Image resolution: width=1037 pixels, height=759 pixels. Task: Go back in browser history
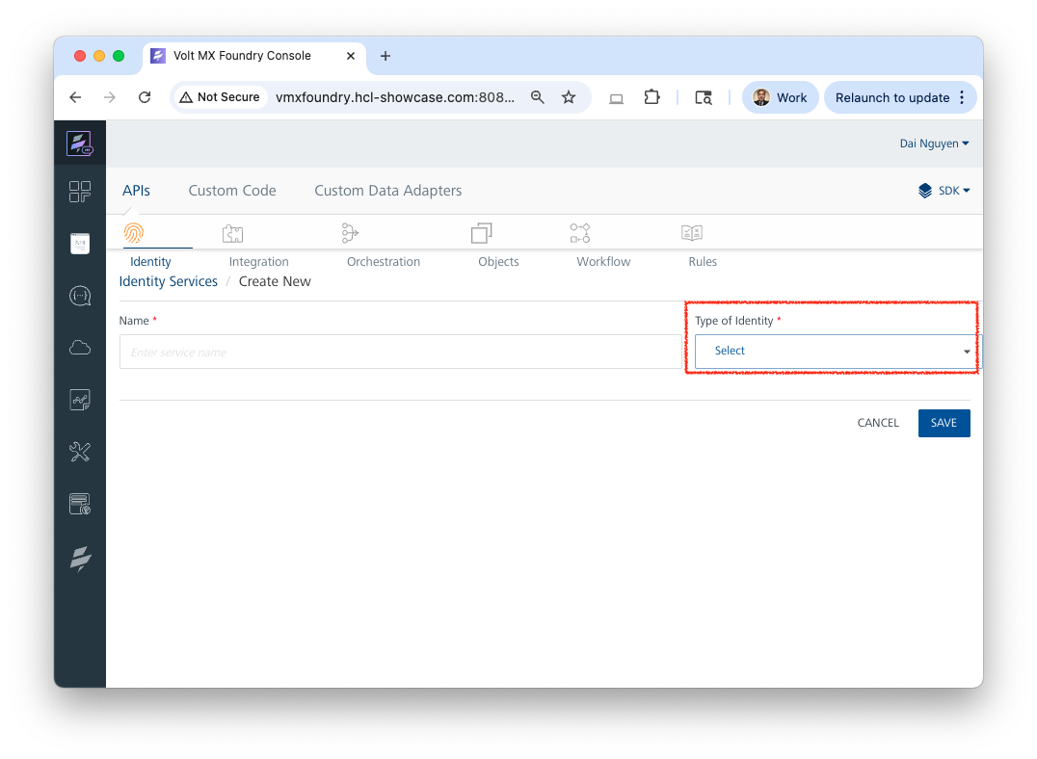[x=75, y=97]
